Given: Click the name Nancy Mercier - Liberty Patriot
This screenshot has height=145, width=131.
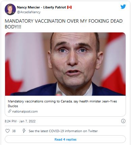Looking at the screenshot, I should 41,7.
